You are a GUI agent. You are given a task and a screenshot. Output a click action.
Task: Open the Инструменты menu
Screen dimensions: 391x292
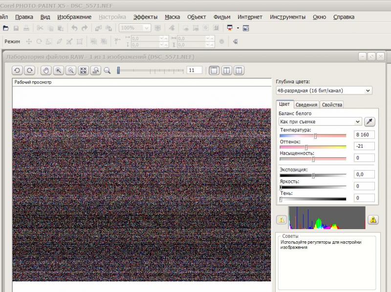[x=287, y=17]
